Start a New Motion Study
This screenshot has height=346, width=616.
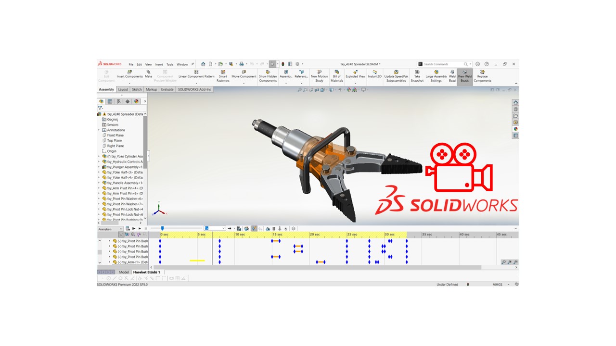[319, 76]
